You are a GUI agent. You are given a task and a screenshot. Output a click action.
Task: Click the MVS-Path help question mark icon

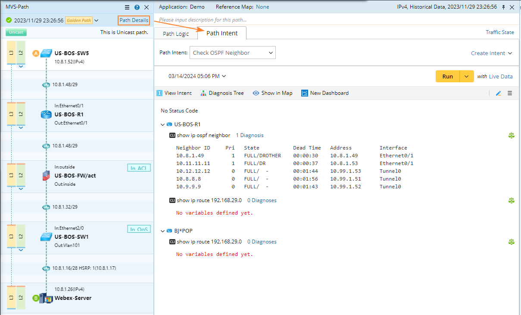[137, 7]
